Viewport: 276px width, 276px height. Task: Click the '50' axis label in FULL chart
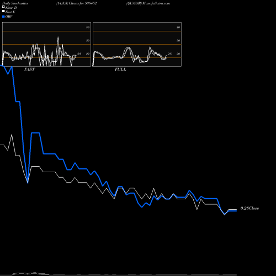click(178, 40)
